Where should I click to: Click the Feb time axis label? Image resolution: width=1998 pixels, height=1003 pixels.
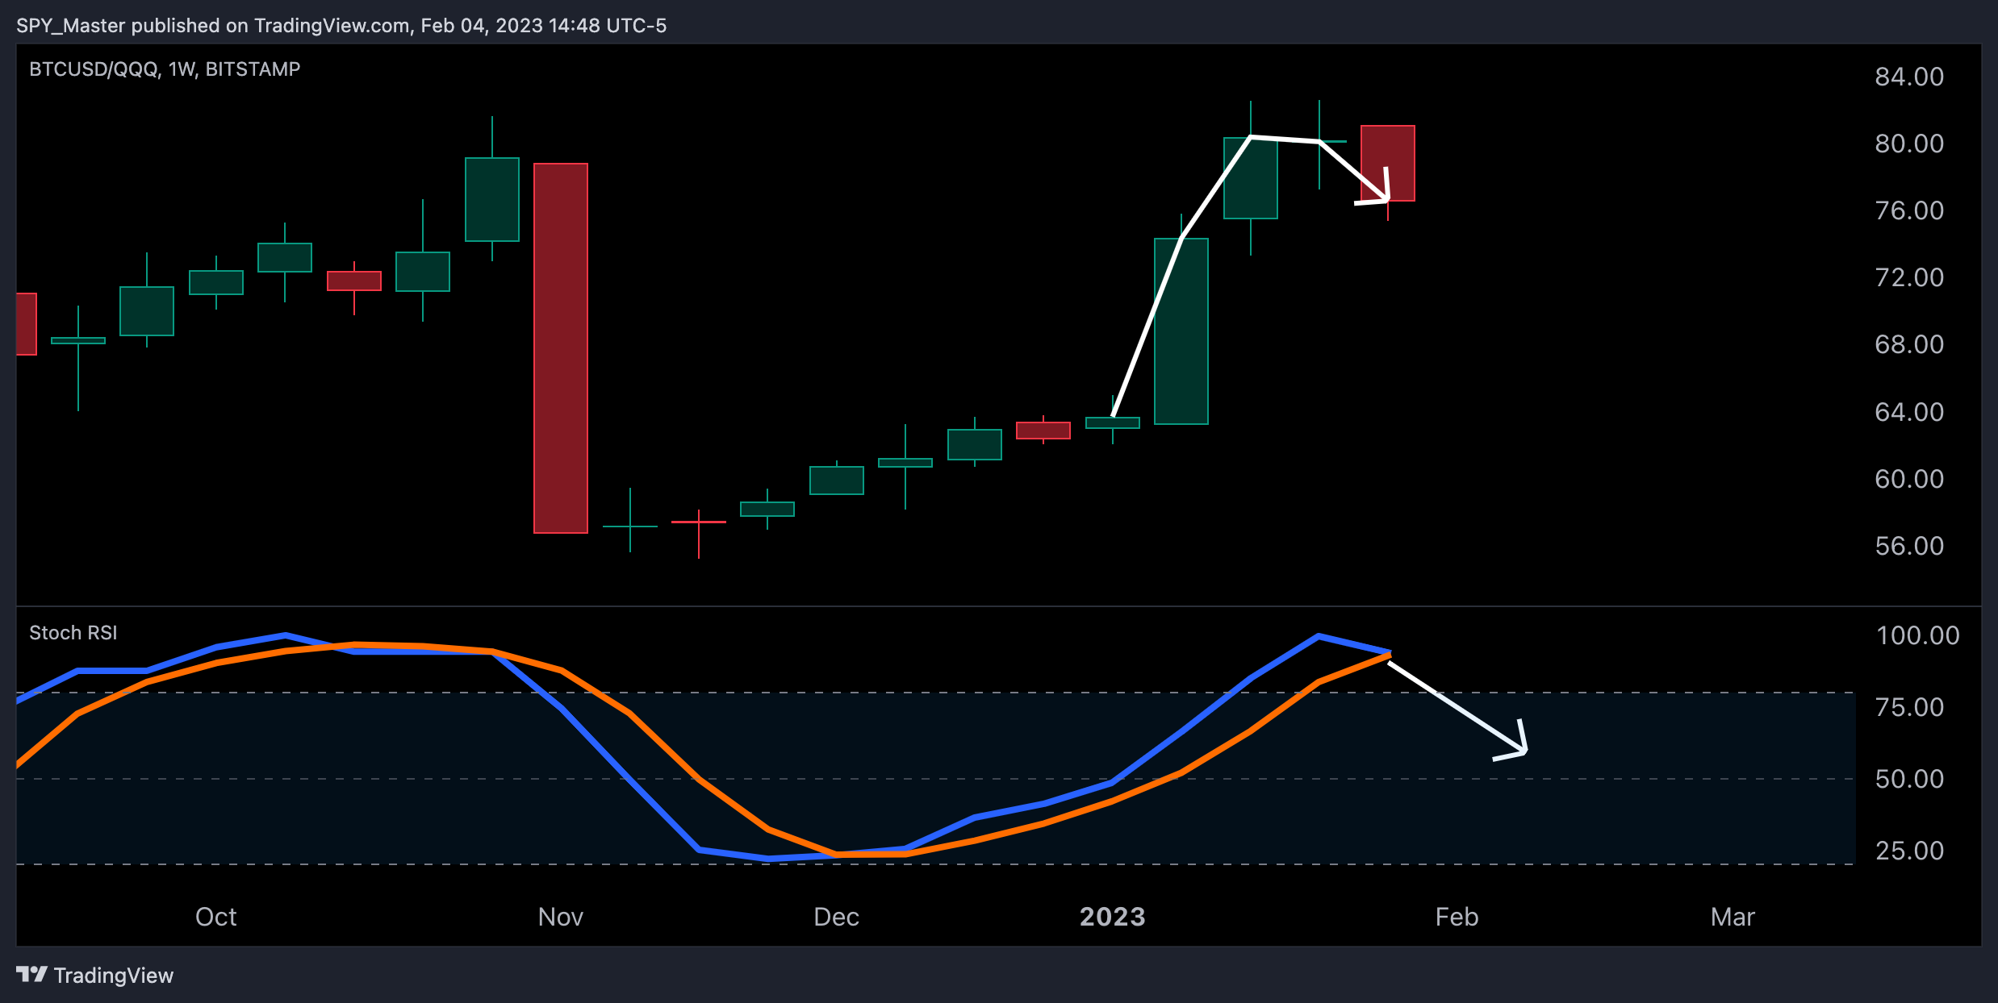(x=1457, y=917)
